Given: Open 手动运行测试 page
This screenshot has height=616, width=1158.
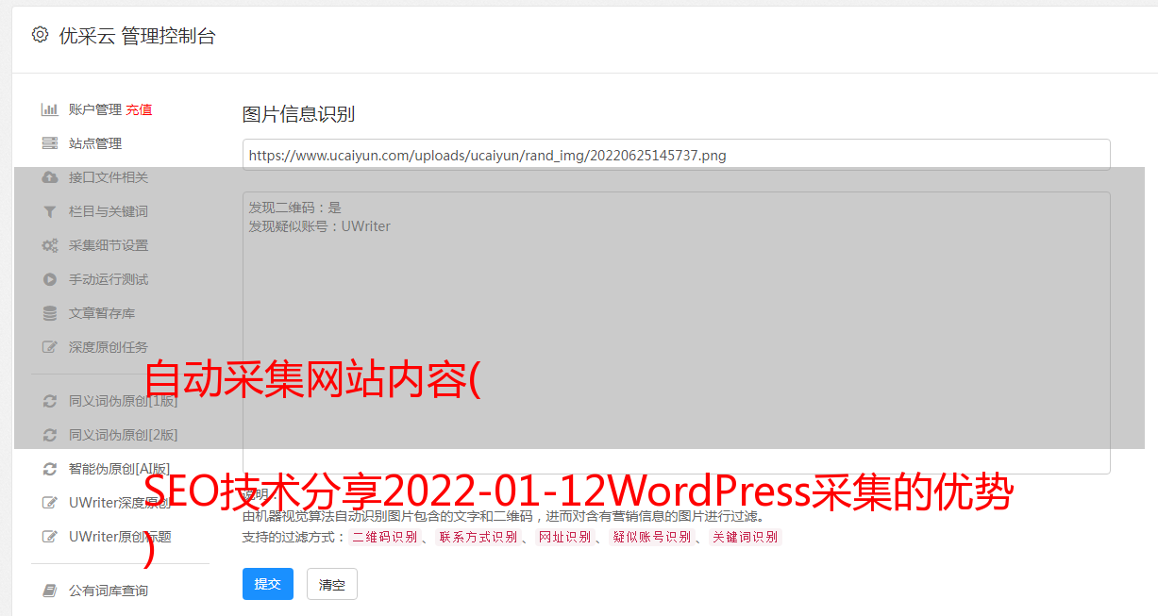Looking at the screenshot, I should pyautogui.click(x=109, y=279).
